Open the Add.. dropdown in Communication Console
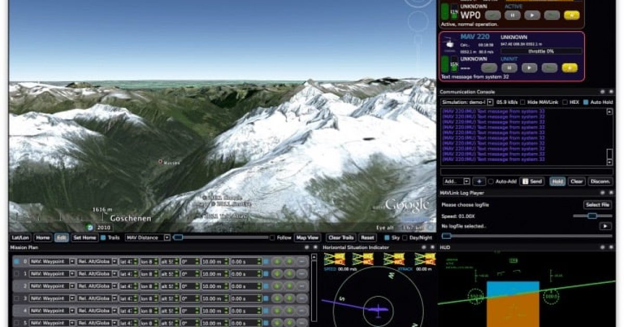Image resolution: width=624 pixels, height=327 pixels. 457,181
